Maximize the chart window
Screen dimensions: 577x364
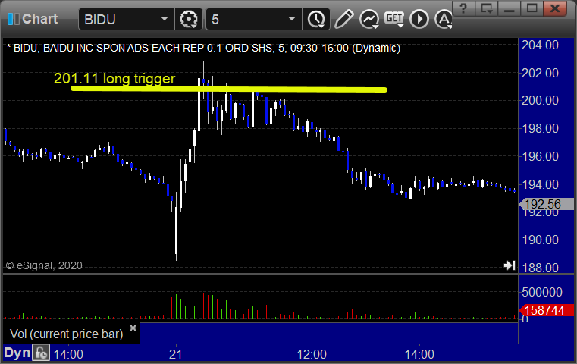532,8
